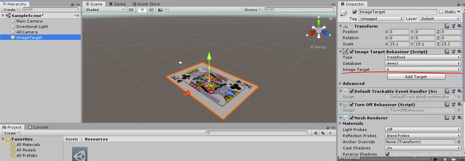465x161 pixels.
Task: Open Image Target Behaviour help icon
Action: pyautogui.click(x=447, y=52)
